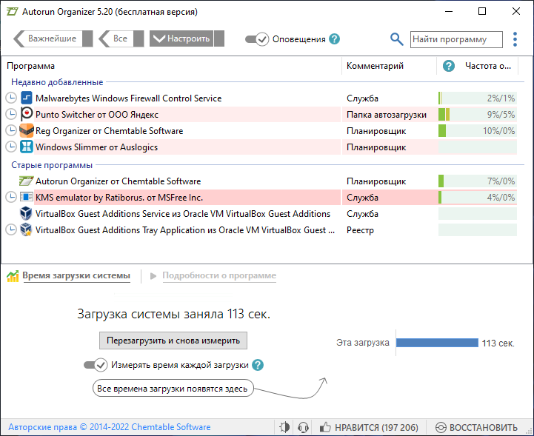This screenshot has width=534, height=436.
Task: Click the 9%/5% frequency bar of Punto Switcher
Action: 478,114
